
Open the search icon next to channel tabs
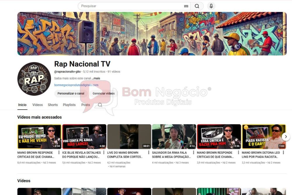click(100, 105)
